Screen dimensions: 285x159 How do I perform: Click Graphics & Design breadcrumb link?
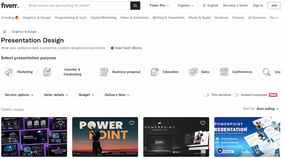(24, 32)
